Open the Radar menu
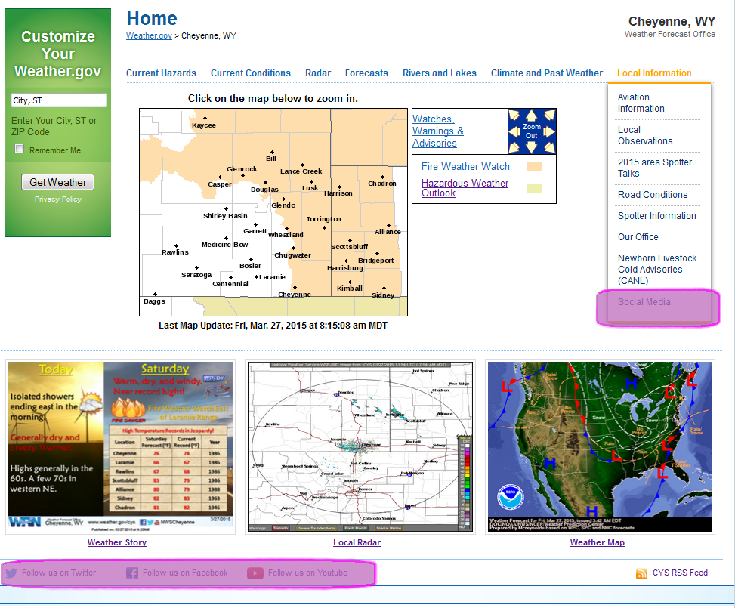 318,73
